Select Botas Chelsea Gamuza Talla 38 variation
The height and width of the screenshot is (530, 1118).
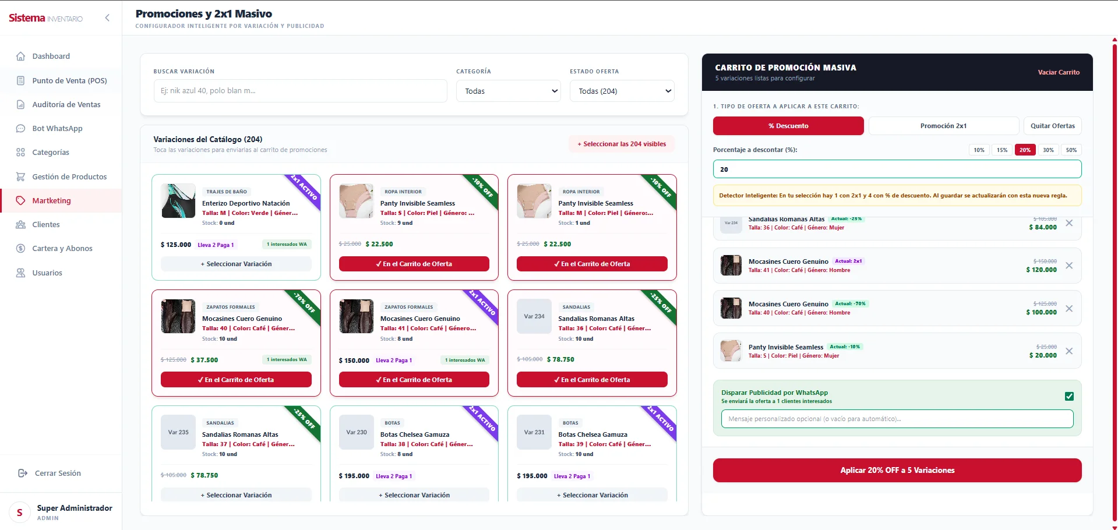coord(414,494)
